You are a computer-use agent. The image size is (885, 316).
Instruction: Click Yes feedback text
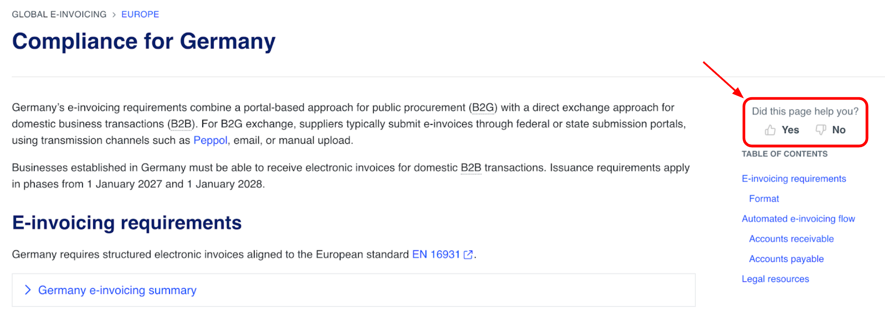790,130
